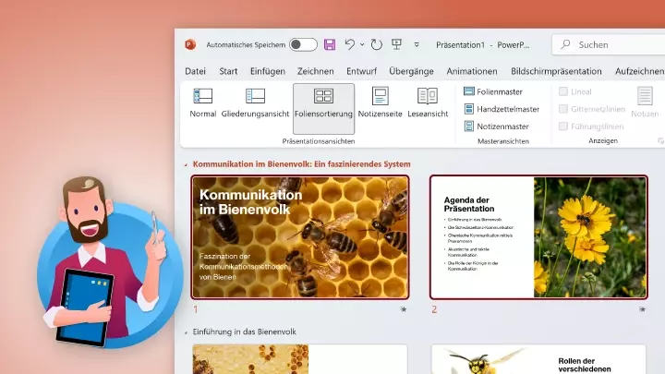Click the PowerPoint app logo icon
This screenshot has width=665, height=374.
point(190,44)
